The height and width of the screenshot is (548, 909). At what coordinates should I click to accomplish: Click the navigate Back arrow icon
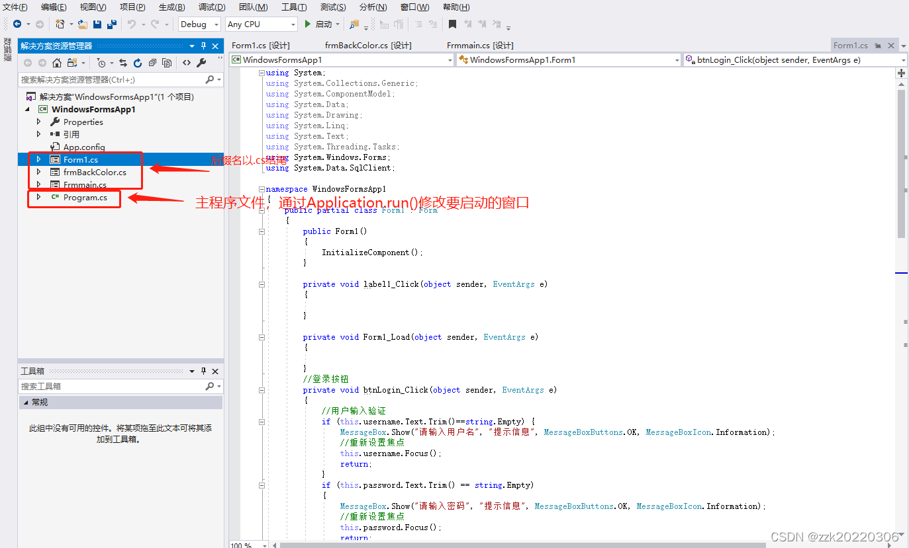click(17, 24)
